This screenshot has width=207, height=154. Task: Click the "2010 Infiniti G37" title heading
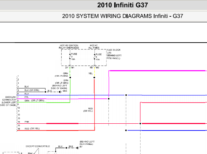pyautogui.click(x=122, y=5)
